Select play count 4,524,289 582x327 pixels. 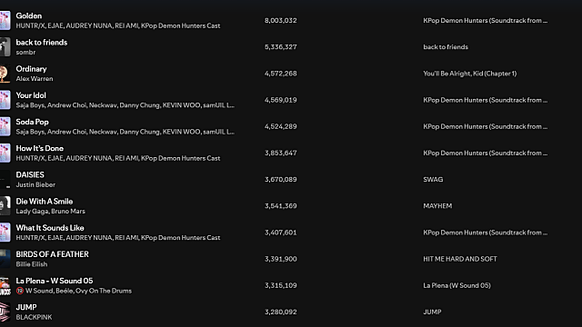(281, 126)
